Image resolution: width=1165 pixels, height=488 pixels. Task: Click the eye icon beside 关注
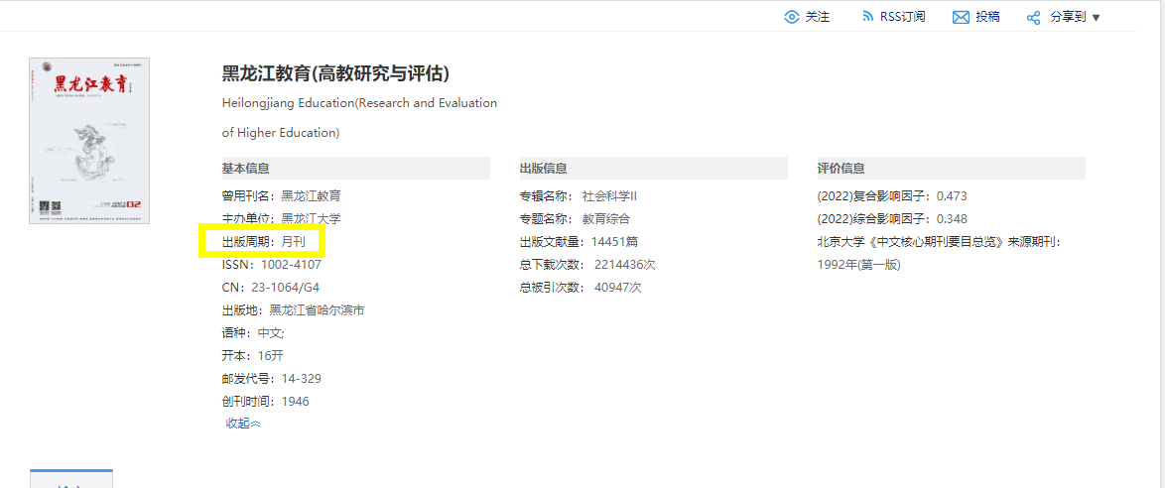click(x=791, y=17)
